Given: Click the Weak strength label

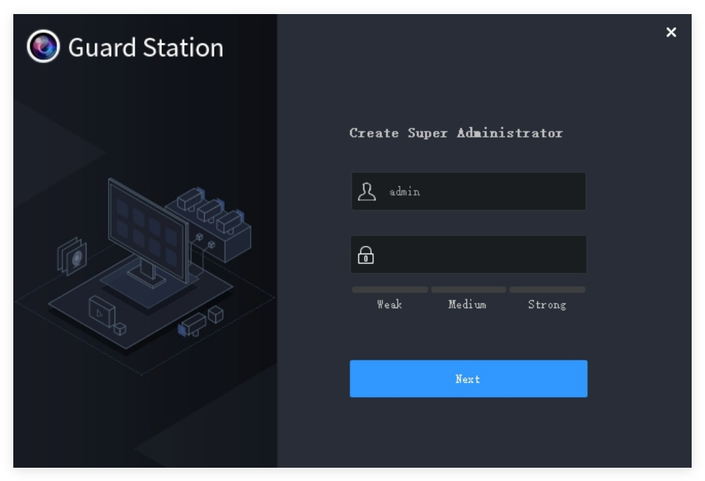Looking at the screenshot, I should click(389, 304).
